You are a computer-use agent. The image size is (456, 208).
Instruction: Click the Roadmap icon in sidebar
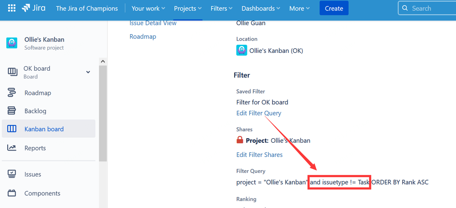[11, 93]
